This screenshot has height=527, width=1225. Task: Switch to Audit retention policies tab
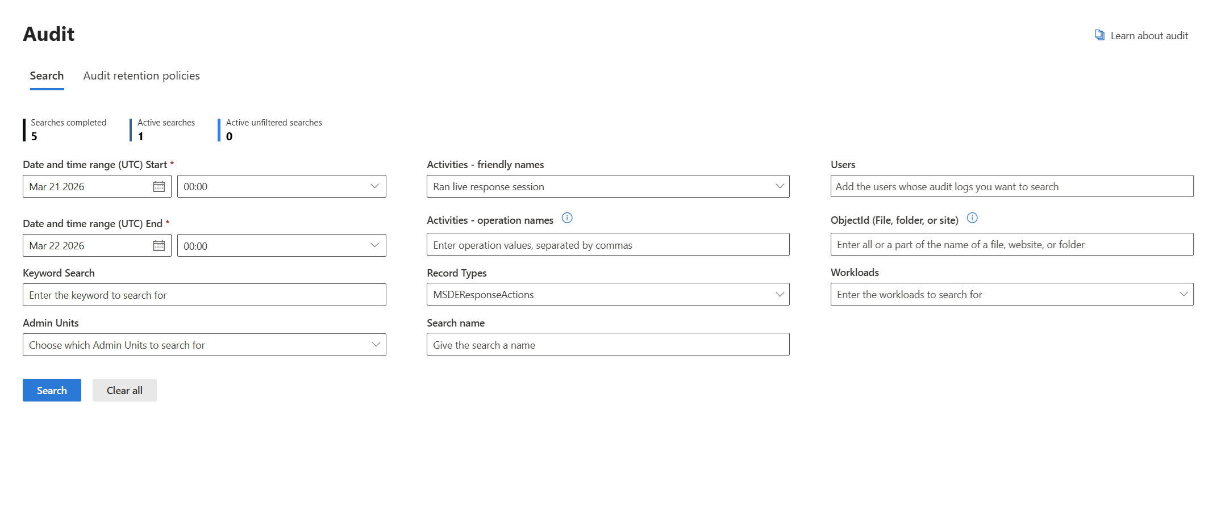click(141, 76)
